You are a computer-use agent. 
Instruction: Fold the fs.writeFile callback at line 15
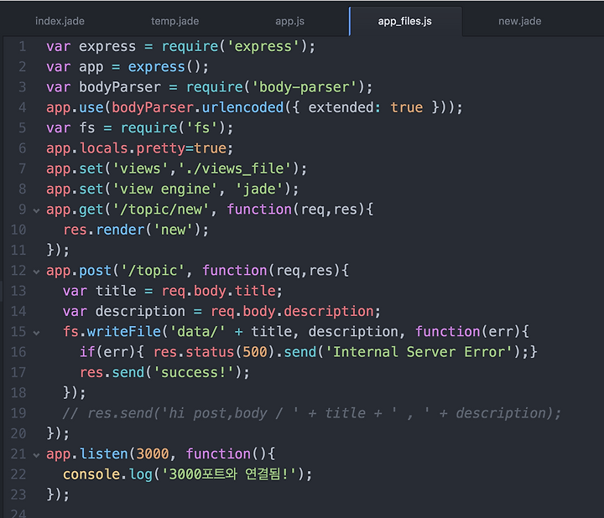click(36, 333)
